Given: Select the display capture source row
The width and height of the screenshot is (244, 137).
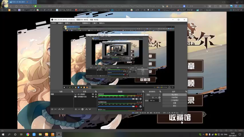Looking at the screenshot, I should tap(85, 94).
